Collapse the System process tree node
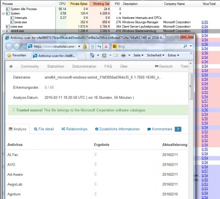220x199 pixels. click(x=4, y=14)
